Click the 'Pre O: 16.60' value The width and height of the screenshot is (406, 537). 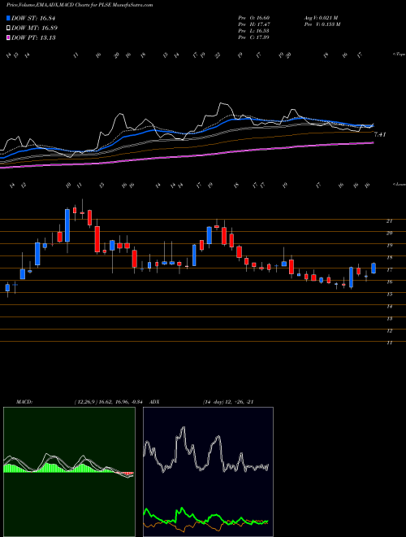(x=254, y=18)
